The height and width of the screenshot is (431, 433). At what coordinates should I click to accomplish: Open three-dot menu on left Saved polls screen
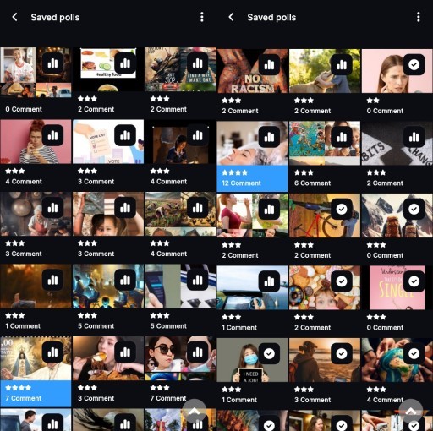tap(202, 17)
